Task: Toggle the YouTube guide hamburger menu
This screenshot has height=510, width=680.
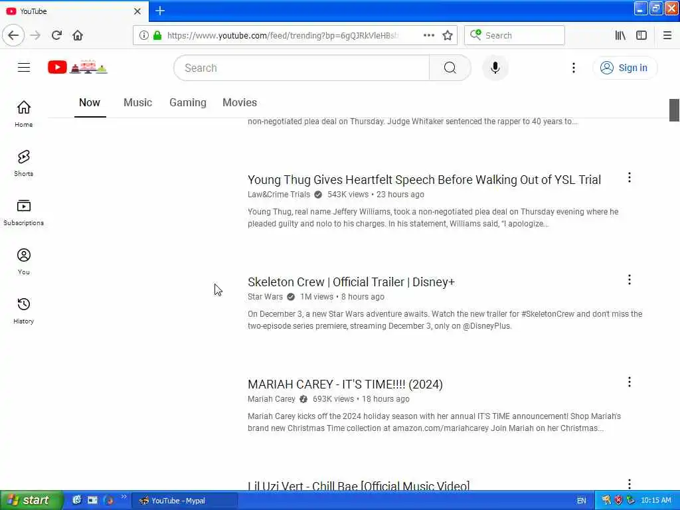Action: (24, 68)
